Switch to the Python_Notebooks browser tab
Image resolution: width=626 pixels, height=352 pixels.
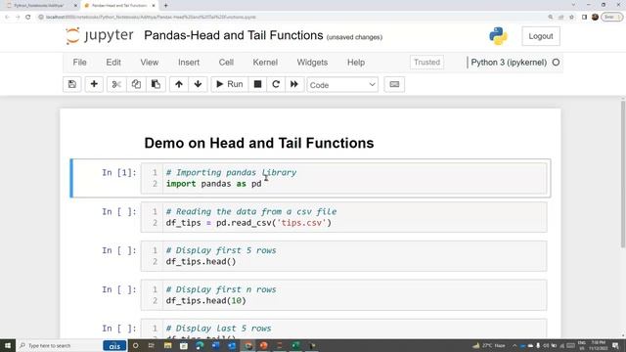pyautogui.click(x=41, y=6)
